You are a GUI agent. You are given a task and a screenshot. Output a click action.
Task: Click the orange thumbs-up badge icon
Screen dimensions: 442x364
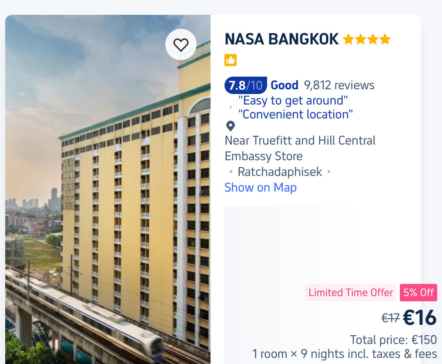tap(231, 60)
